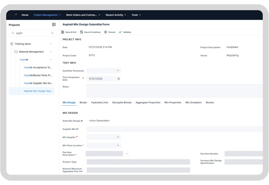Click Gyratory Mix Design Specification field
This screenshot has height=185, width=269.
[244, 162]
